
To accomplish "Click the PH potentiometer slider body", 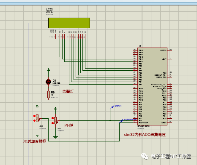I will click(x=55, y=120).
